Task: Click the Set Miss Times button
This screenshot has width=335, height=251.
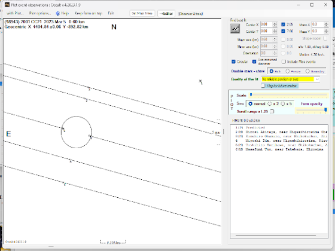Action: [x=142, y=13]
